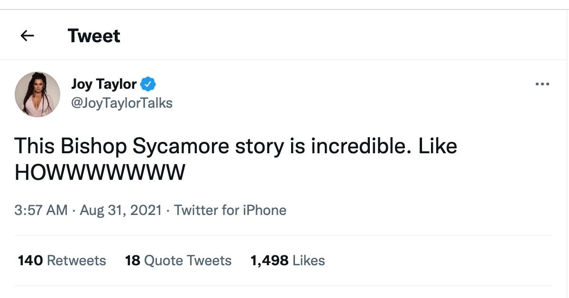The height and width of the screenshot is (298, 569).
Task: Select the Tweet page title
Action: pyautogui.click(x=94, y=35)
